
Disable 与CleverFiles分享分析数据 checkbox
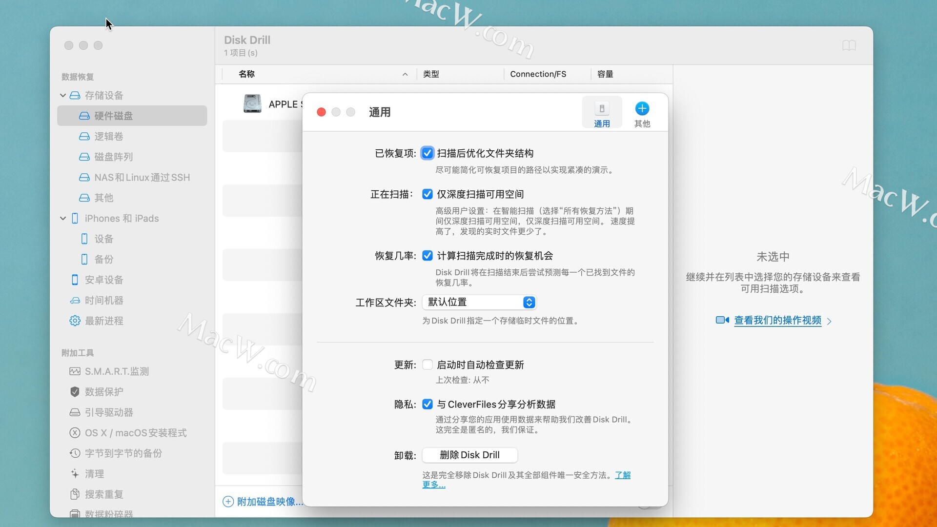(428, 404)
